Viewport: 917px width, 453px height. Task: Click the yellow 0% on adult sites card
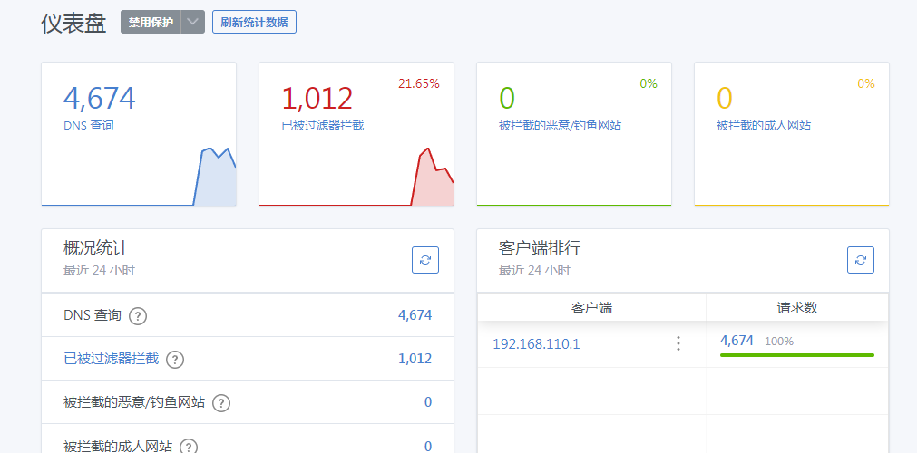tap(865, 83)
